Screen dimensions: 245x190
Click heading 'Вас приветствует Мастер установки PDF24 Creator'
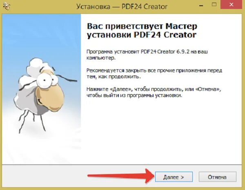tap(142, 31)
